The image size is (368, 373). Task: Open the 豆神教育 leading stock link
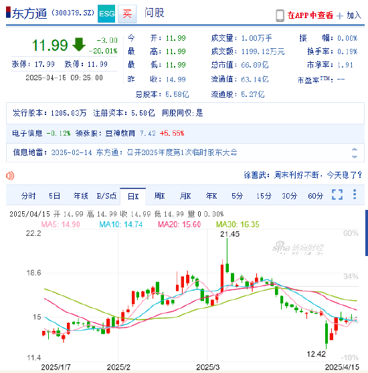pyautogui.click(x=120, y=133)
